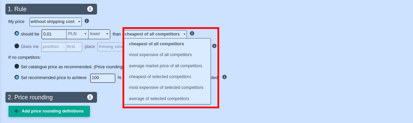The width and height of the screenshot is (413, 123).
Task: Click info icon in Price rounding header
Action: tap(90, 97)
